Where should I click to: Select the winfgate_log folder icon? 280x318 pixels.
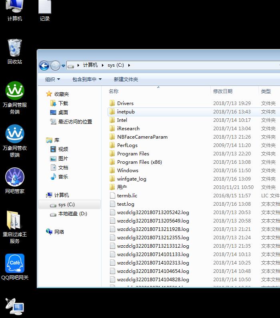tap(112, 179)
